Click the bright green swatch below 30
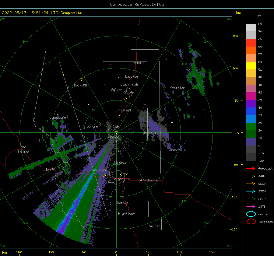274x256 pixels. (251, 127)
